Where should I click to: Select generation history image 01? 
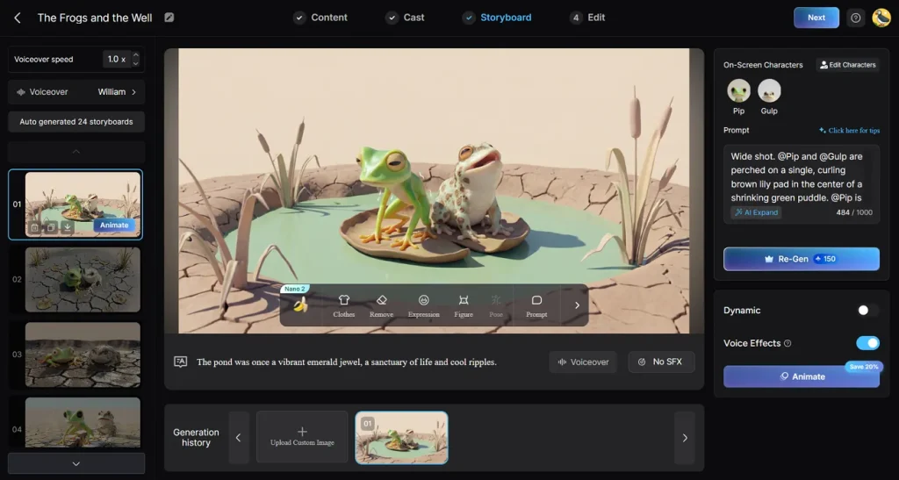(x=401, y=438)
